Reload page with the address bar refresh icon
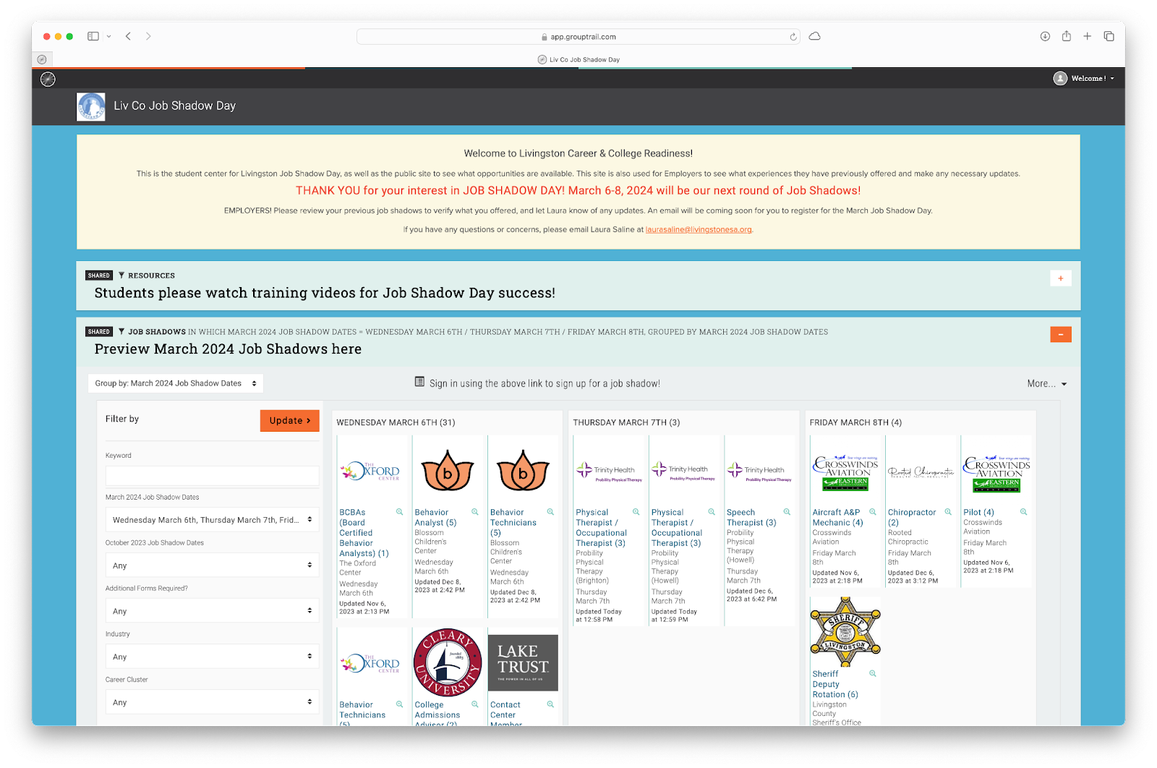 793,37
